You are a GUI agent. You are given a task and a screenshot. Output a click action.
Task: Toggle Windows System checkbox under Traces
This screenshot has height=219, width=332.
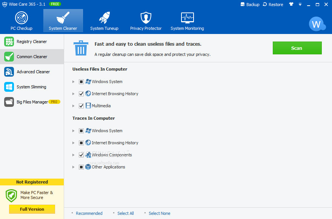pos(81,131)
